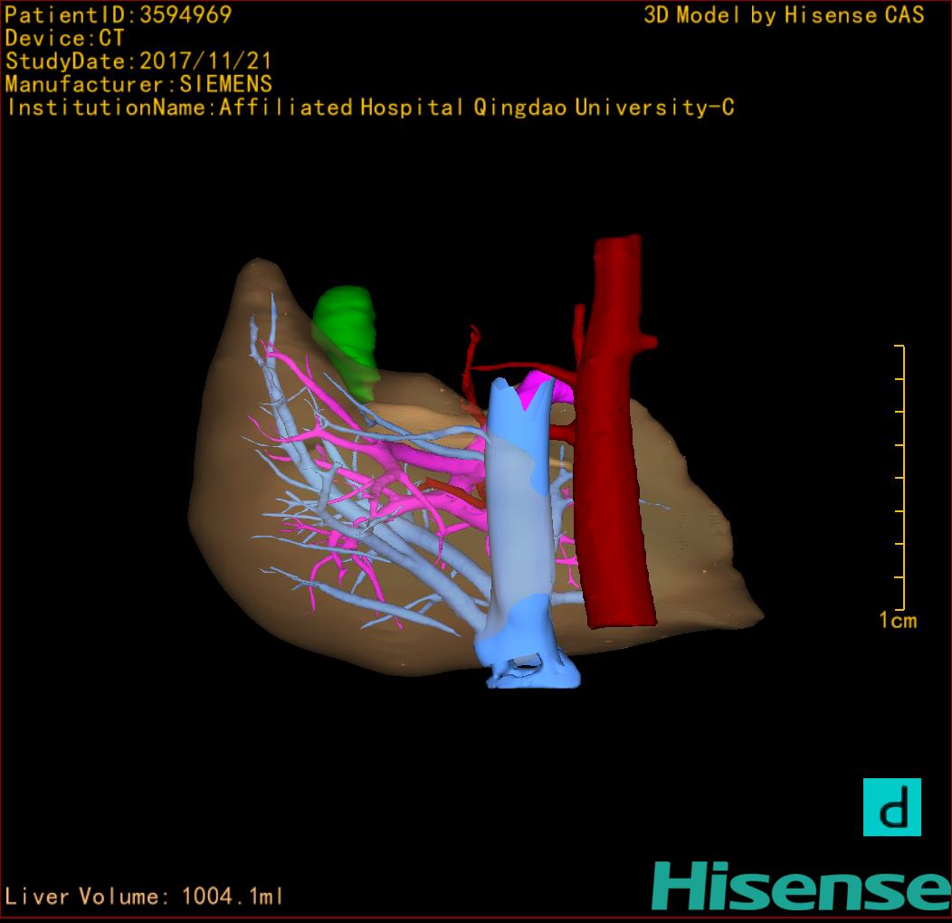952x923 pixels.
Task: Click the Manufacturer:SIEMENS text
Action: (138, 84)
